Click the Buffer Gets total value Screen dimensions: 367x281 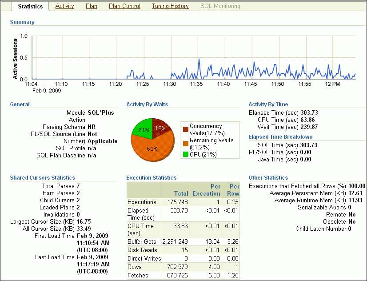175,241
